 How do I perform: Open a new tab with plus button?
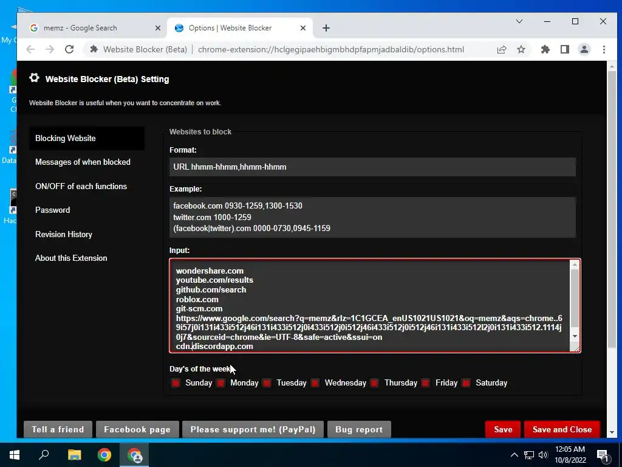click(x=326, y=28)
